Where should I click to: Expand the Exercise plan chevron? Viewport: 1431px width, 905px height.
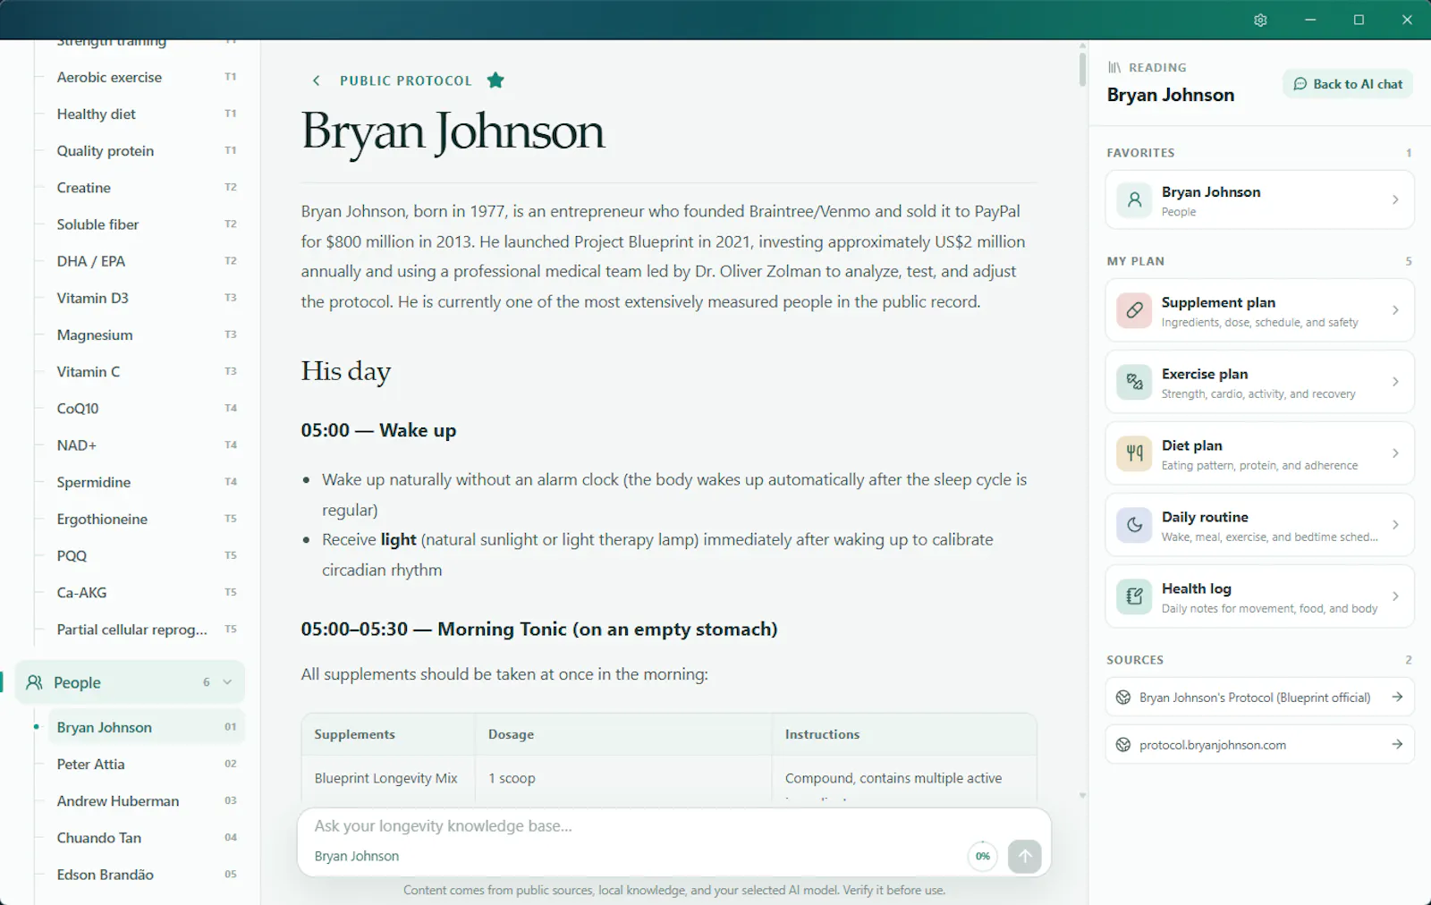(1395, 382)
